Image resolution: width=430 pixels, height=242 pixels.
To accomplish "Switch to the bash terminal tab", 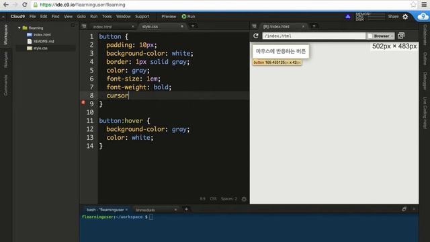I will (x=105, y=210).
